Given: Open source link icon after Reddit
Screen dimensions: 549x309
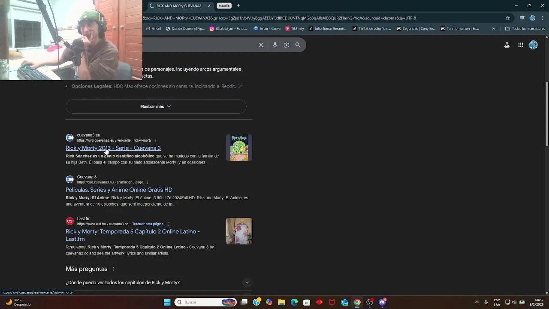Looking at the screenshot, I should coord(240,86).
